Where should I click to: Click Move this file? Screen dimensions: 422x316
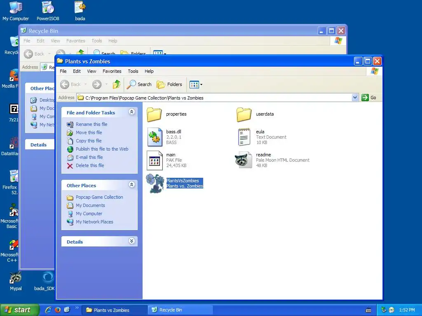pos(89,132)
